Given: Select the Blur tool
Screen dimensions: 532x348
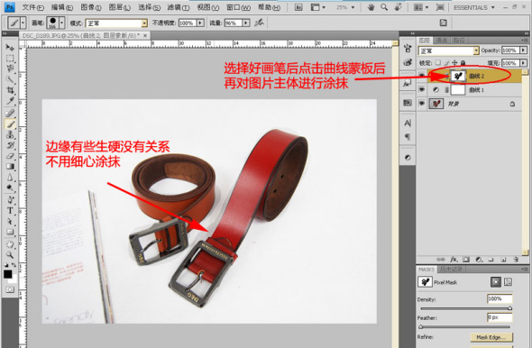Looking at the screenshot, I should click(x=10, y=178).
